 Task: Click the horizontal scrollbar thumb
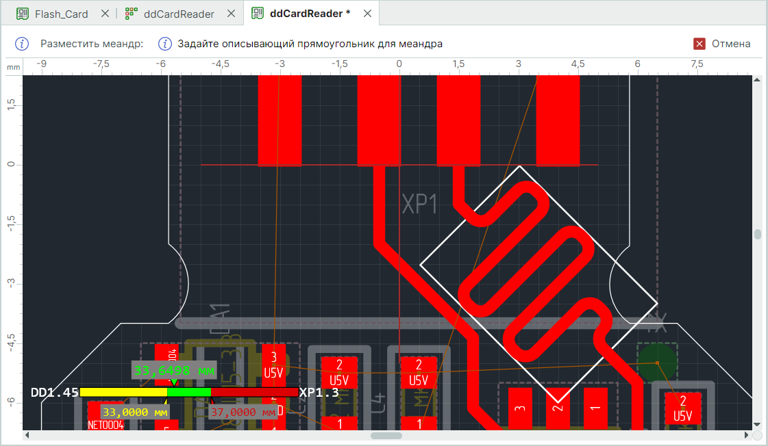click(386, 435)
